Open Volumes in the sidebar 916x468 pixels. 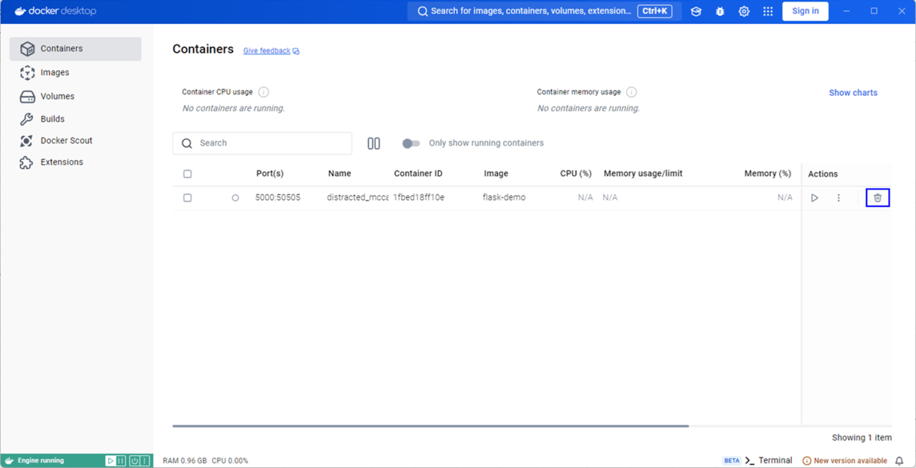tap(57, 96)
